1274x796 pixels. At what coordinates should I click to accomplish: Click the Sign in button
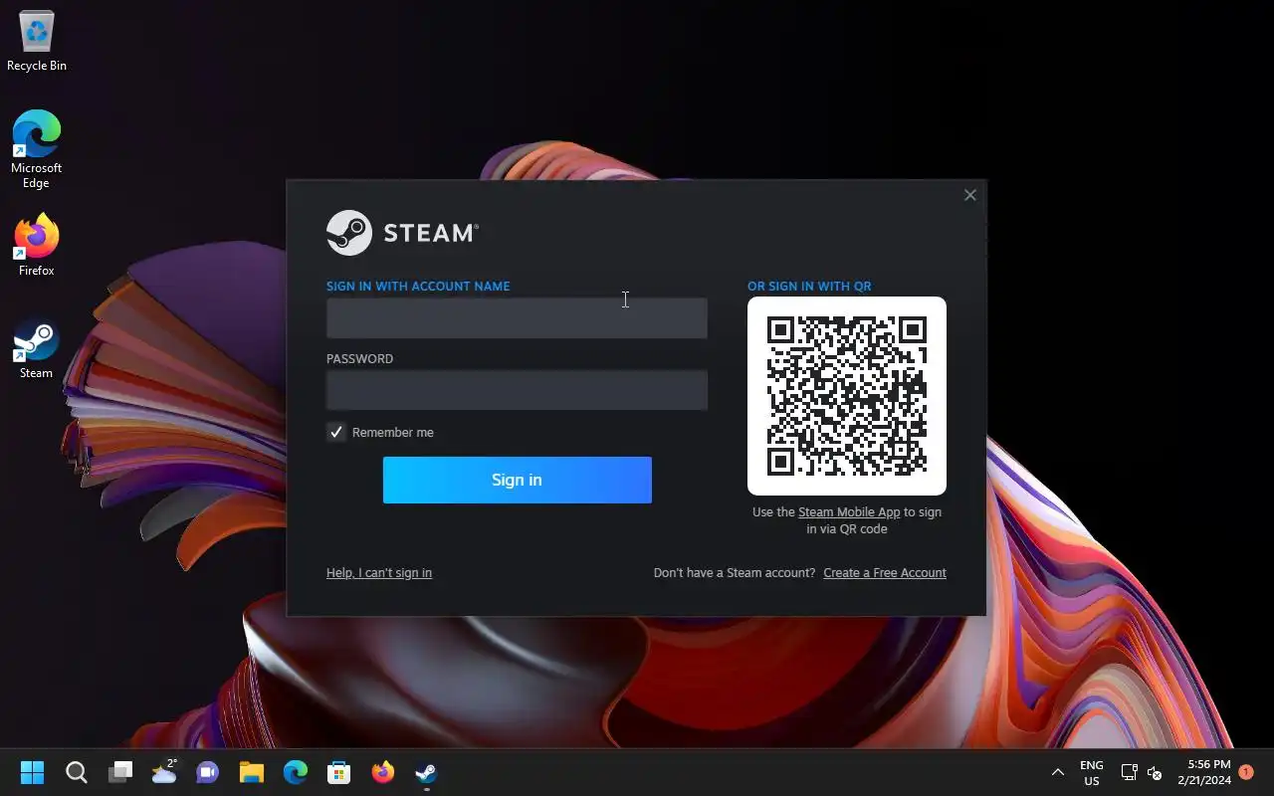(518, 480)
